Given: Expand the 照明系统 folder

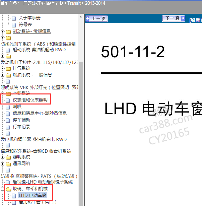Looking at the screenshot, I should (2, 157).
